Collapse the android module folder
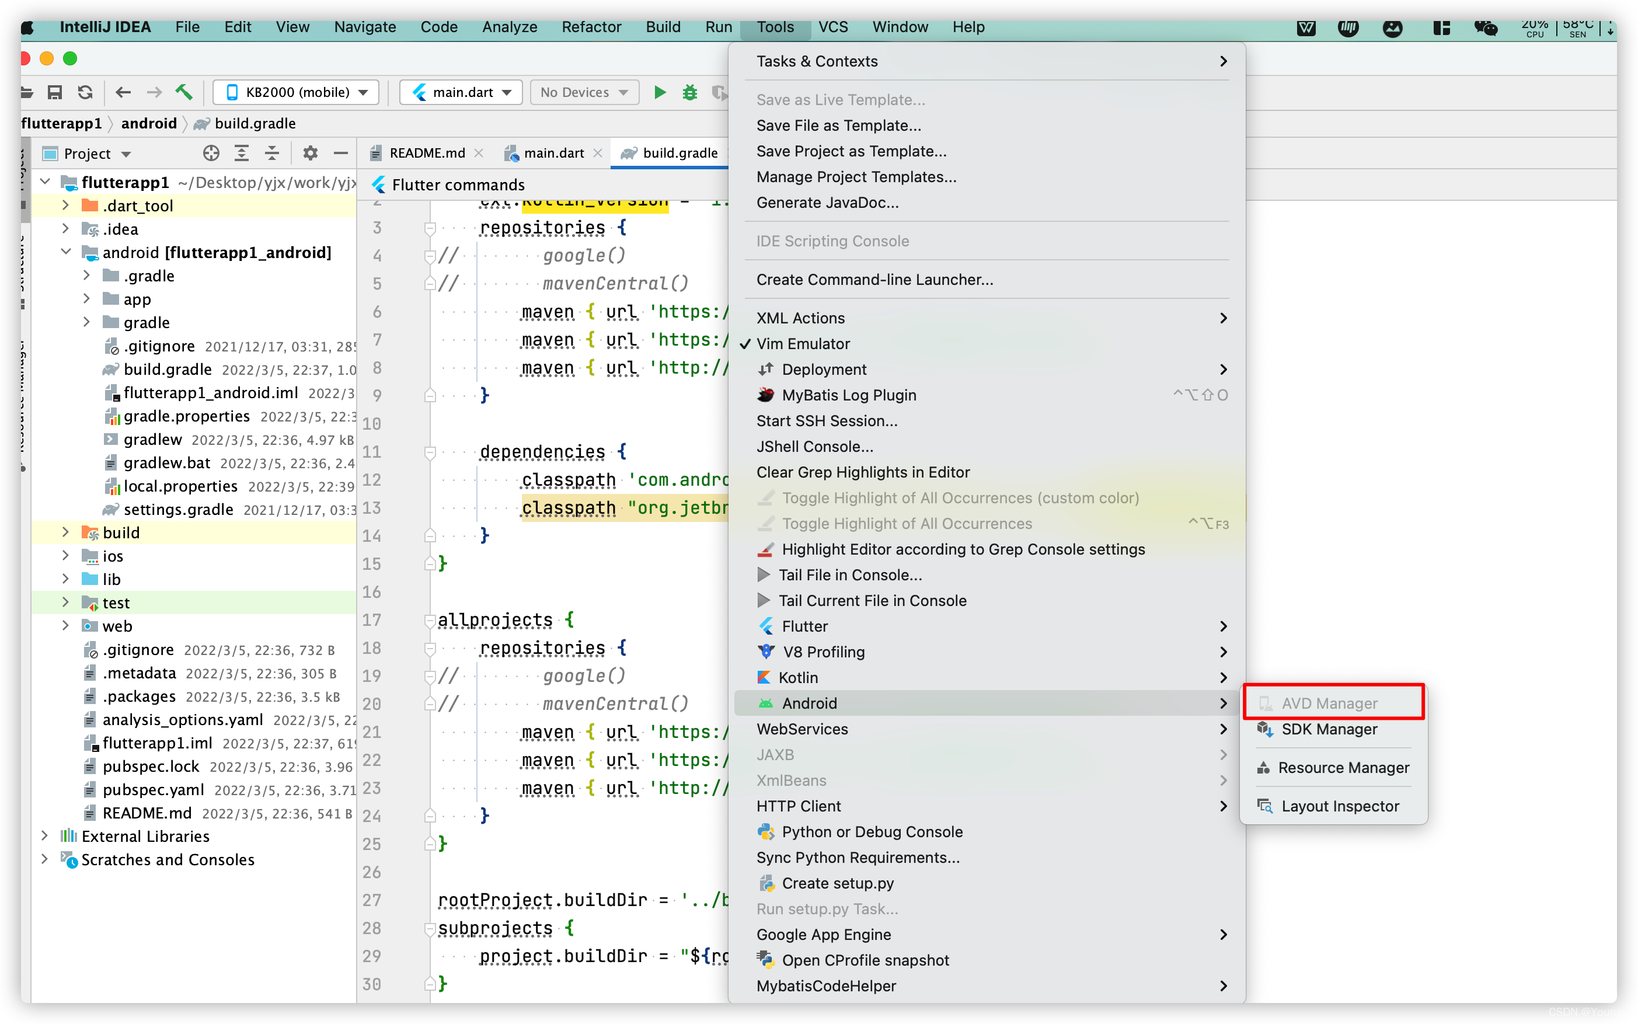The image size is (1638, 1024). [x=65, y=252]
